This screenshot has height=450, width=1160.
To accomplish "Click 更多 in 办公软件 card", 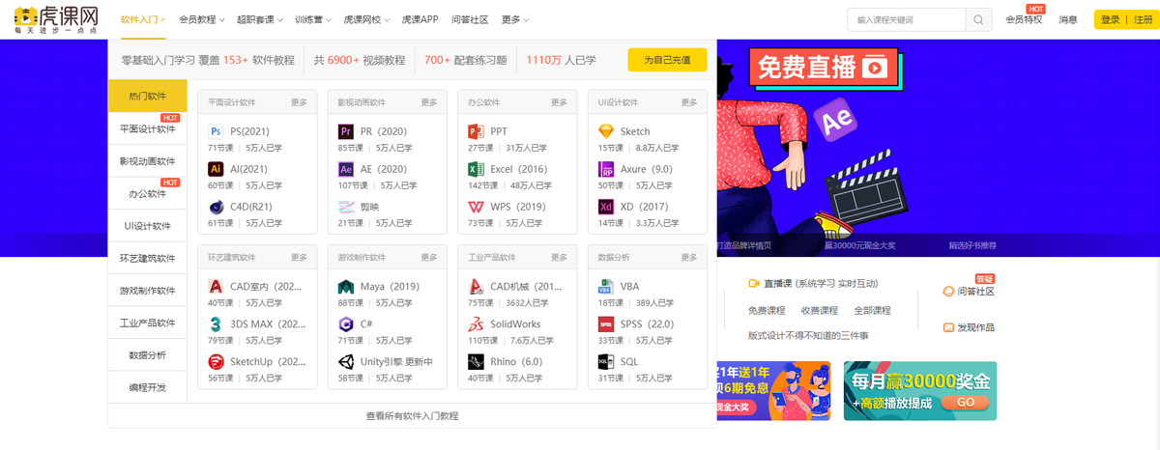I will (x=559, y=101).
